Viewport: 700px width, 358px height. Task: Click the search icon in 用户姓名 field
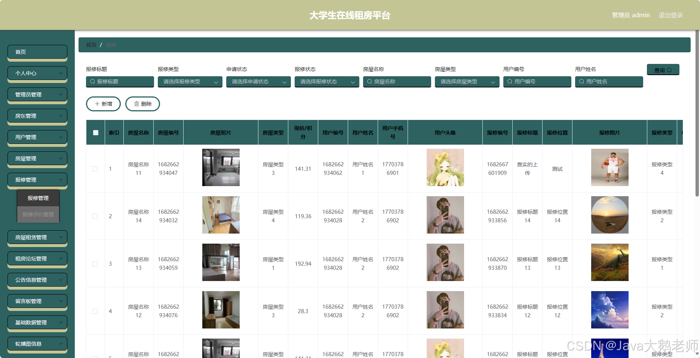[581, 81]
